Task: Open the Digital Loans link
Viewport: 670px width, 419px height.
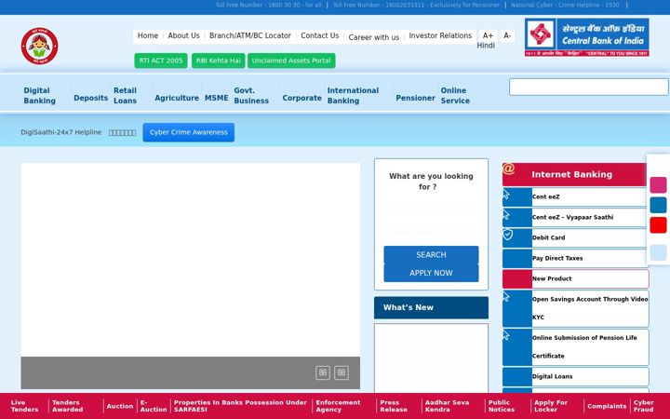Action: click(x=576, y=377)
